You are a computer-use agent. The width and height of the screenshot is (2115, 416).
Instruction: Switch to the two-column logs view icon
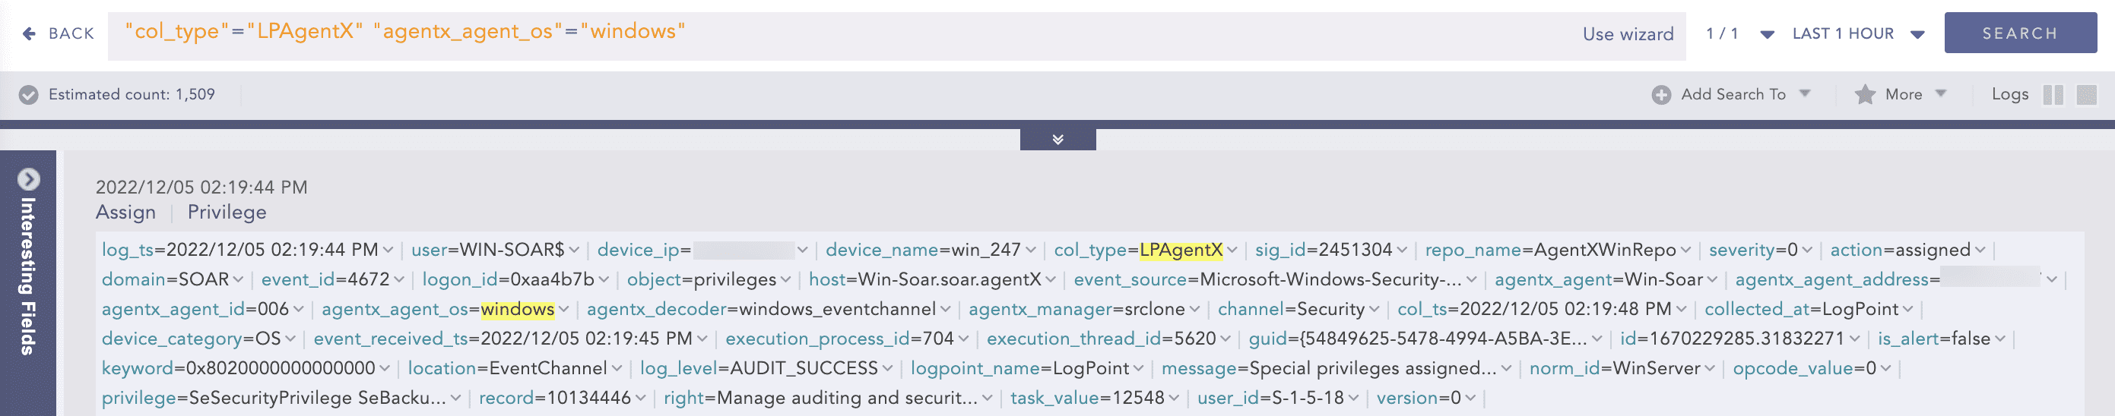coord(2052,95)
